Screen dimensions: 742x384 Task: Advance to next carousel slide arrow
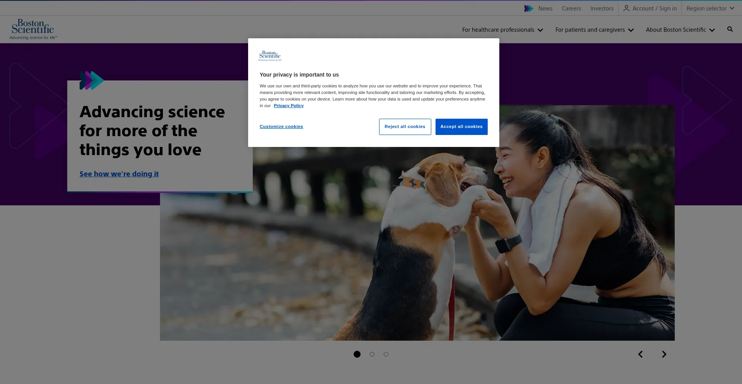pyautogui.click(x=664, y=354)
